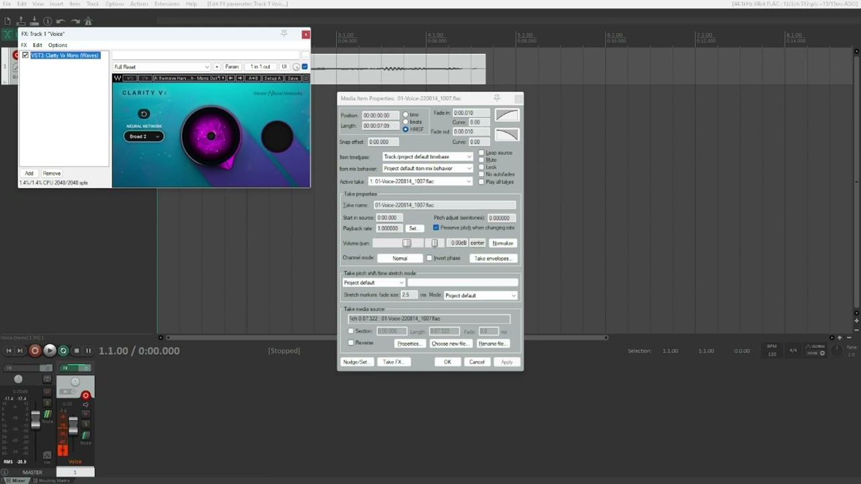Toggle the FX bypass checkbox next to UI button
The width and height of the screenshot is (861, 484).
305,67
